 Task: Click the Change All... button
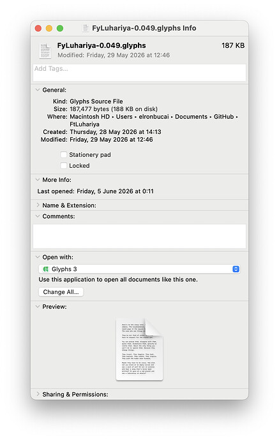pos(61,292)
